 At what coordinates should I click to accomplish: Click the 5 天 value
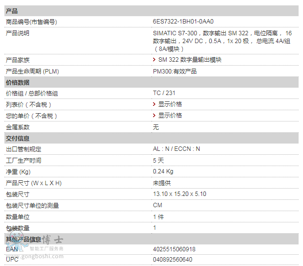coord(158,160)
